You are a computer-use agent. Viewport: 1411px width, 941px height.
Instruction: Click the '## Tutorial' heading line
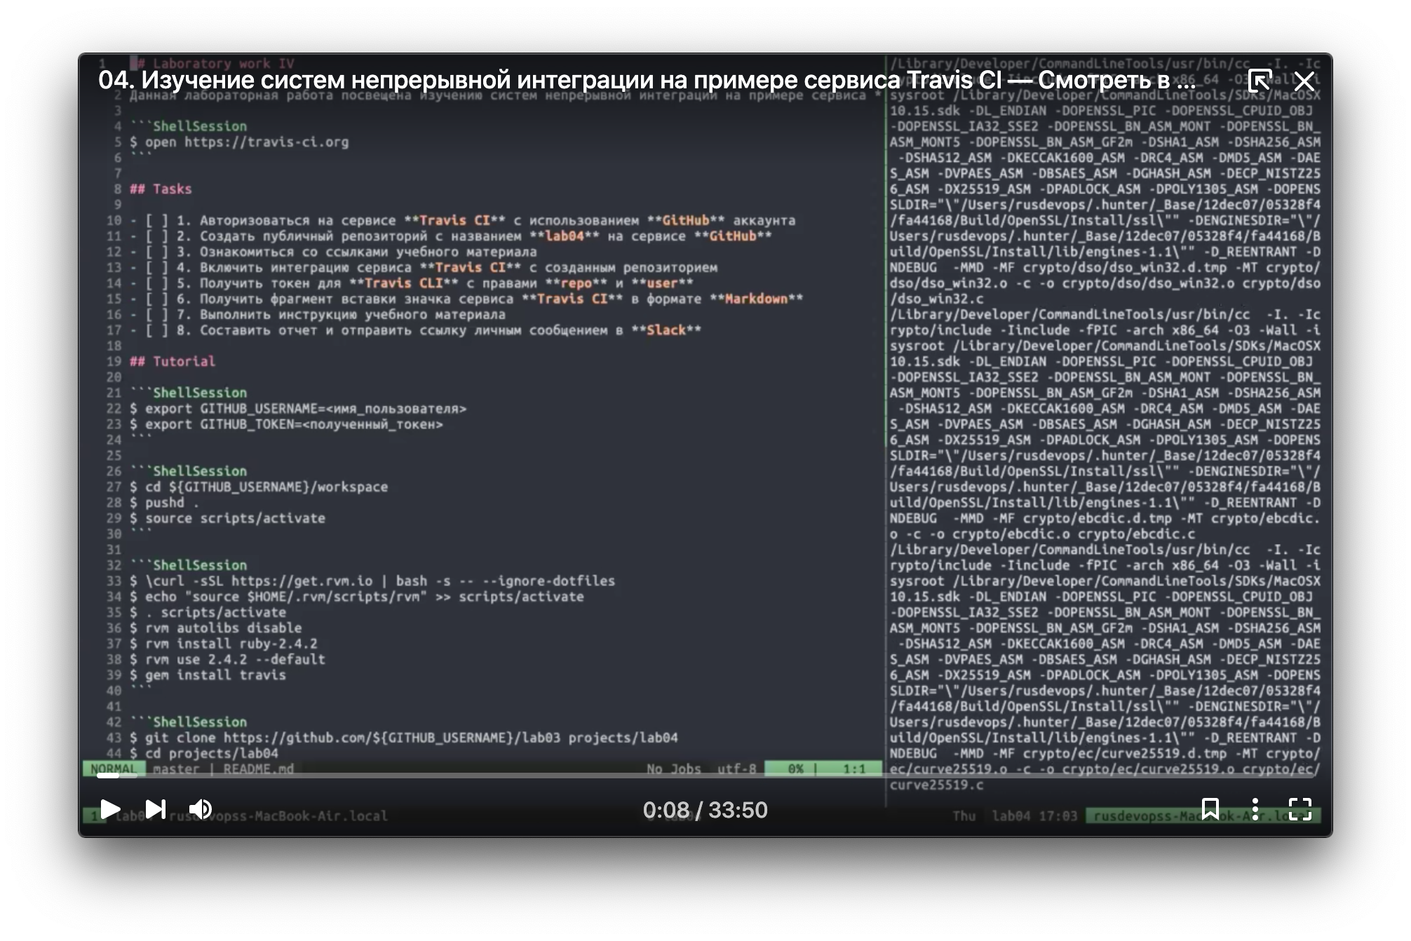(173, 362)
